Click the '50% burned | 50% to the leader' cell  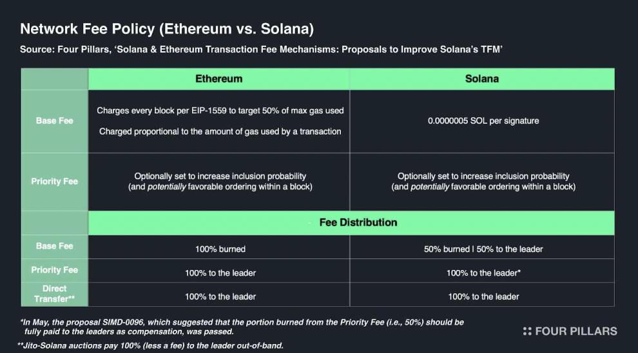coord(483,249)
